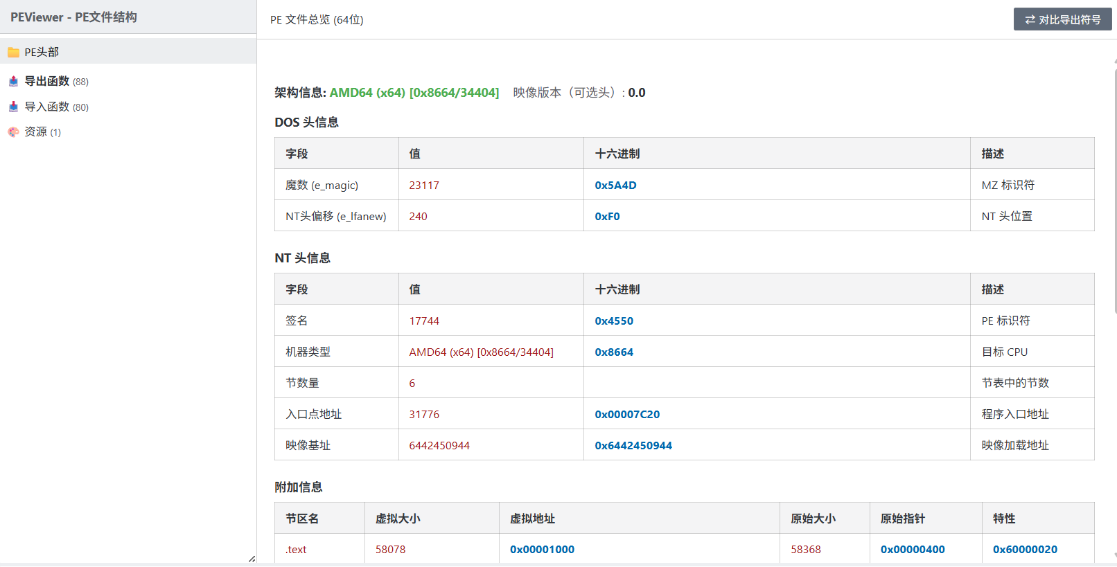This screenshot has height=567, width=1117.
Task: Click the value 240
Action: click(x=418, y=216)
